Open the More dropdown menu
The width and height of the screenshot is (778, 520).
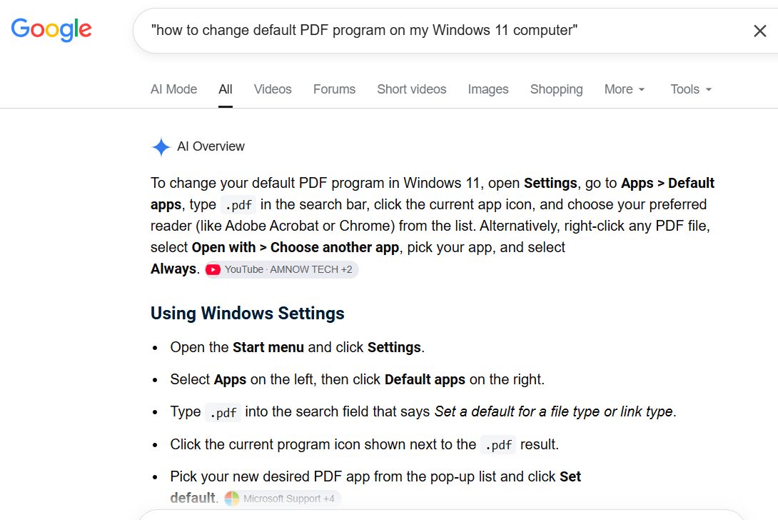(625, 89)
